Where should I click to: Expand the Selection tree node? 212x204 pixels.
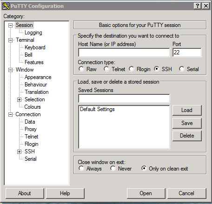coord(19,99)
